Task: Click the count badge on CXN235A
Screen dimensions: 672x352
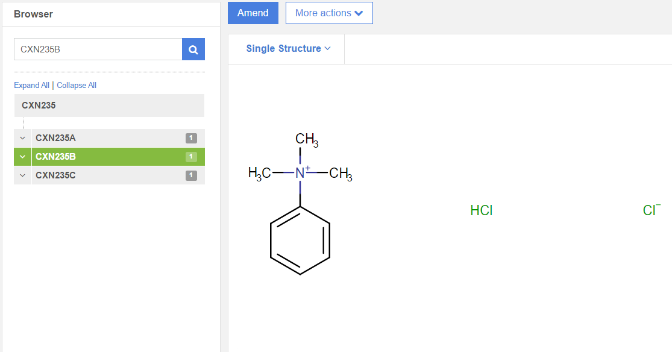Action: (191, 138)
